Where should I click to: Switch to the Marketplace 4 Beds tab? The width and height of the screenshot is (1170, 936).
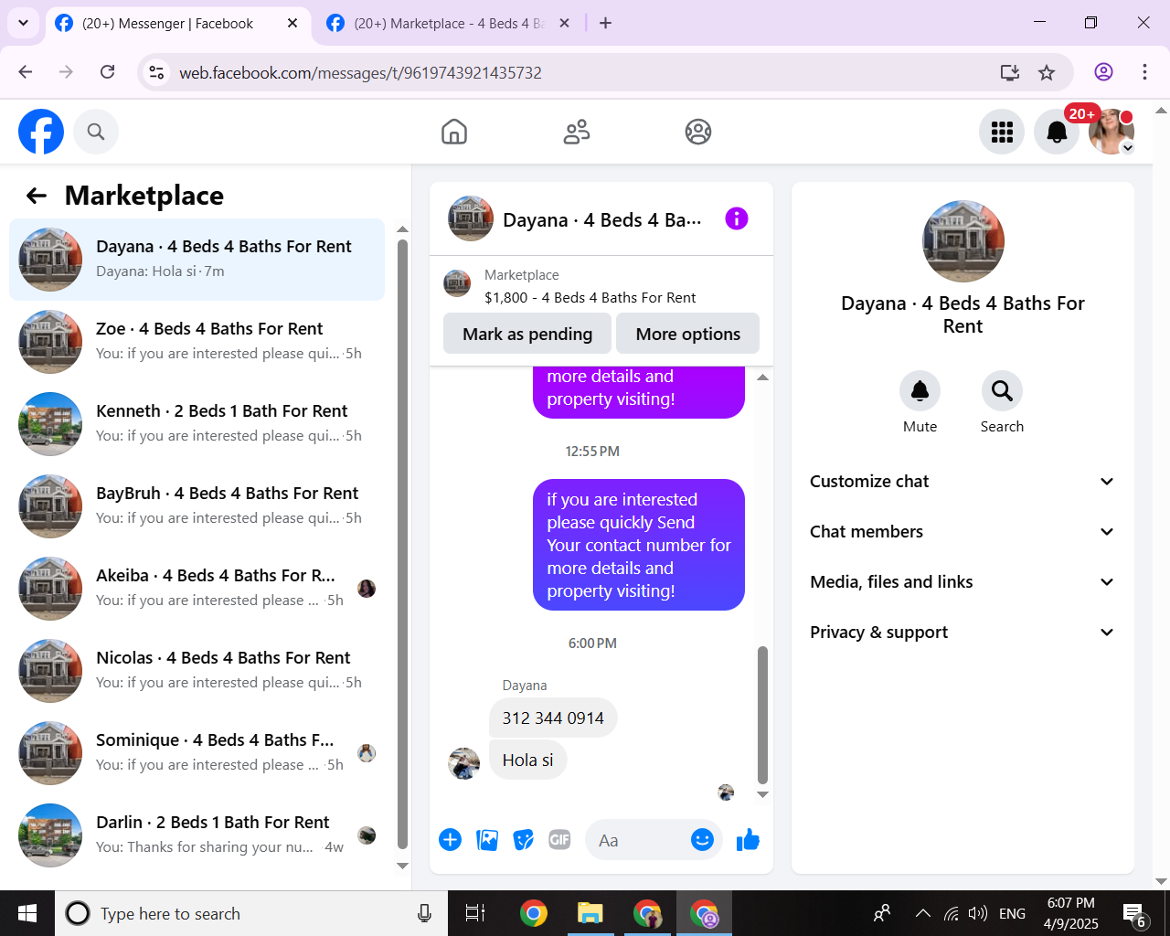(x=448, y=24)
